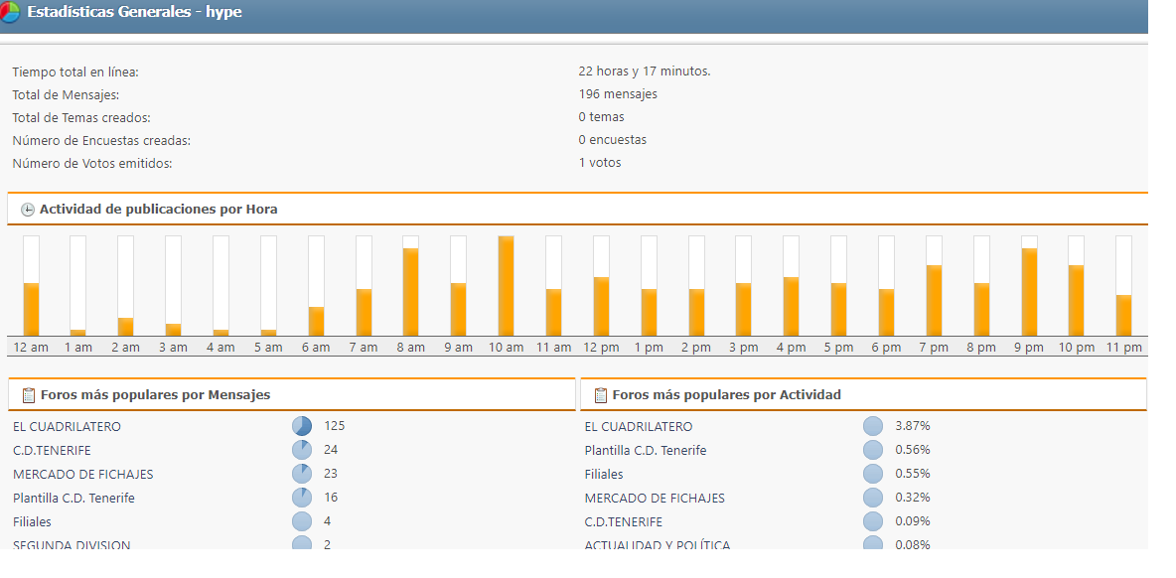Click the '0 temas' value
The width and height of the screenshot is (1176, 578).
(x=602, y=117)
